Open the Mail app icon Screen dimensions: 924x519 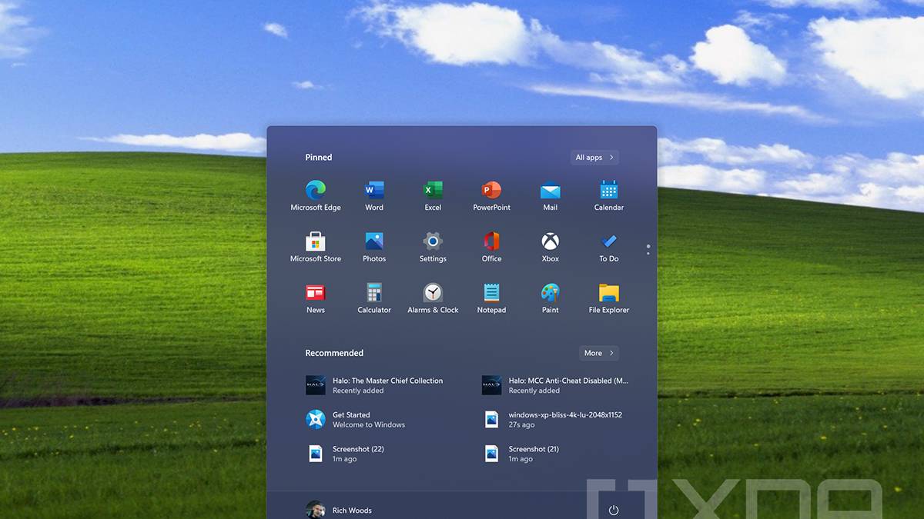click(x=550, y=196)
